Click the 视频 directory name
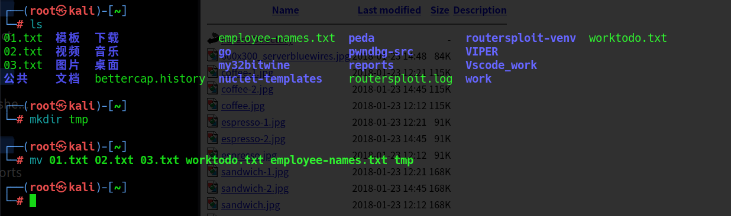Viewport: 731px width, 216px height. coord(68,51)
